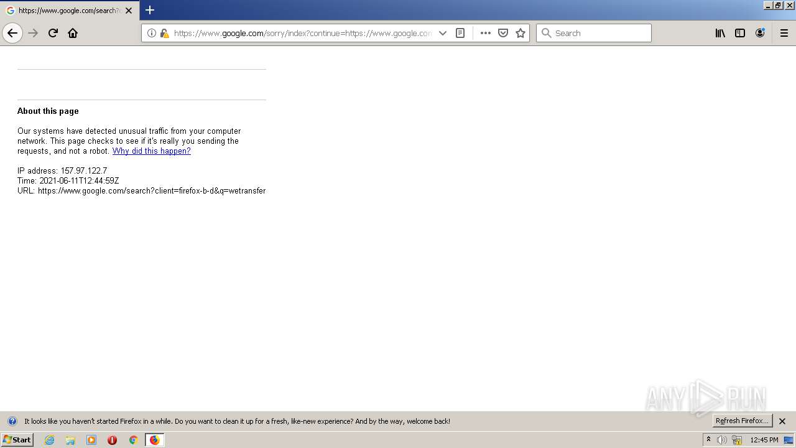Show site information icon in address bar
The width and height of the screenshot is (796, 448).
pyautogui.click(x=152, y=33)
